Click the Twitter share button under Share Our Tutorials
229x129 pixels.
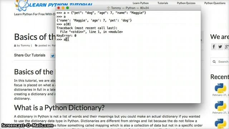[53, 56]
